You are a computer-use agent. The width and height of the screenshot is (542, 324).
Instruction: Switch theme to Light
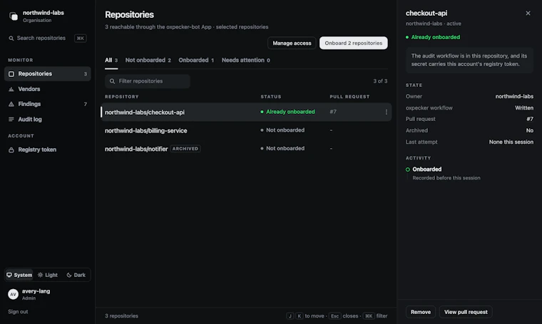click(48, 275)
